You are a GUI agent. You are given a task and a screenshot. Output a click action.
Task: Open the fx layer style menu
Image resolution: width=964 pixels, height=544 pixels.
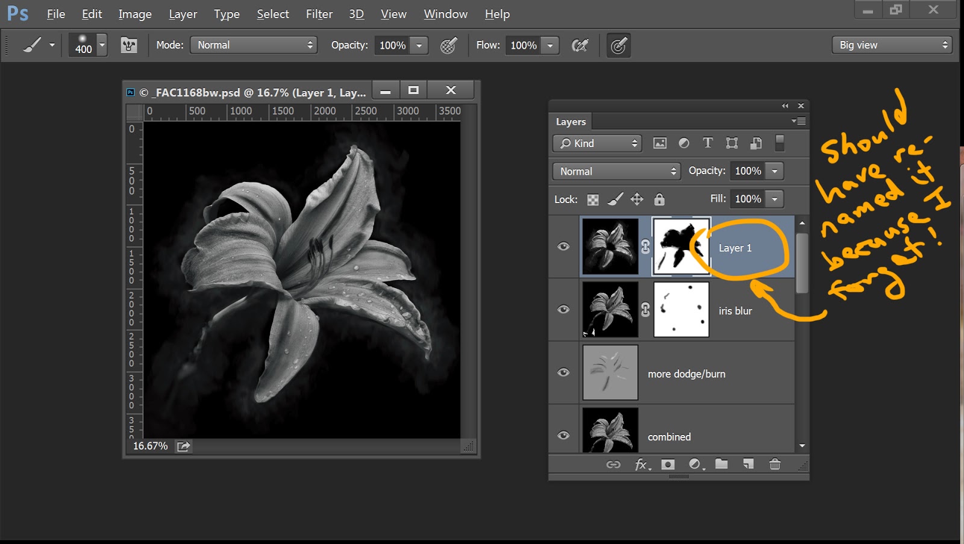[642, 464]
